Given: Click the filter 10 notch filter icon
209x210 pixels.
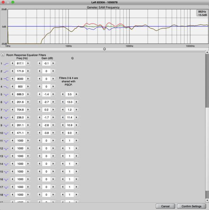Looking at the screenshot, I should [x=6, y=133].
